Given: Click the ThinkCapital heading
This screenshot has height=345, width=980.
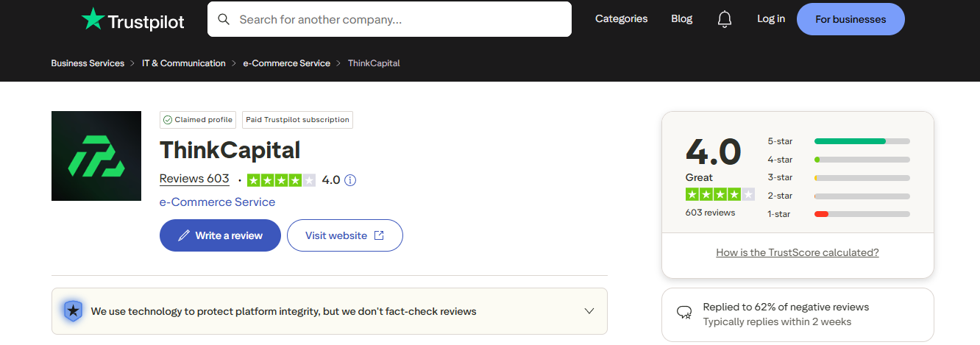Looking at the screenshot, I should point(230,150).
